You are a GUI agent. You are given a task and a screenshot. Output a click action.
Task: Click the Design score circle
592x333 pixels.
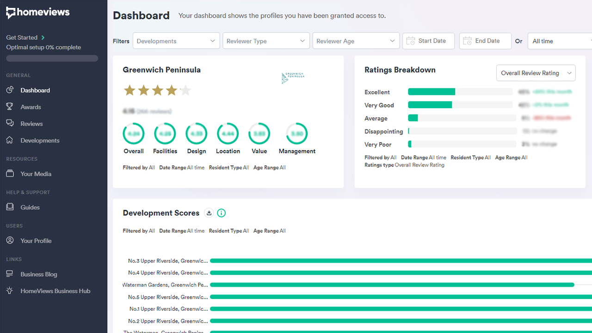click(x=197, y=134)
